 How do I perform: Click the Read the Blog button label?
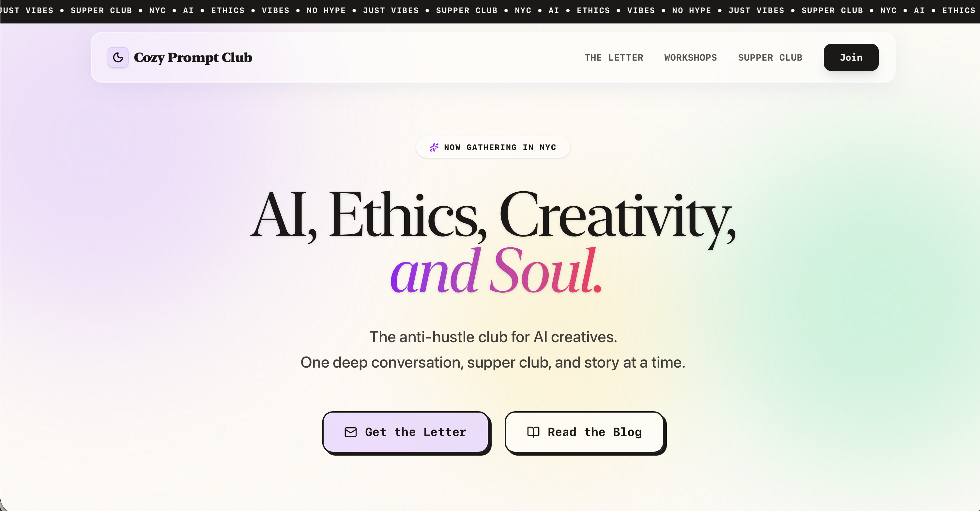point(595,432)
